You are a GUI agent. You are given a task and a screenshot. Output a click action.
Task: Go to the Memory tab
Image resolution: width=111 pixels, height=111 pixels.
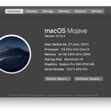pos(64,11)
